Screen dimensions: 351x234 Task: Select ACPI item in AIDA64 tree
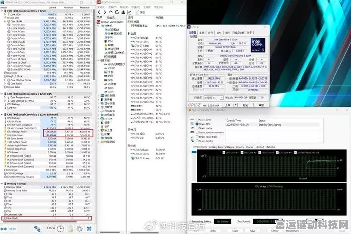(x=109, y=92)
